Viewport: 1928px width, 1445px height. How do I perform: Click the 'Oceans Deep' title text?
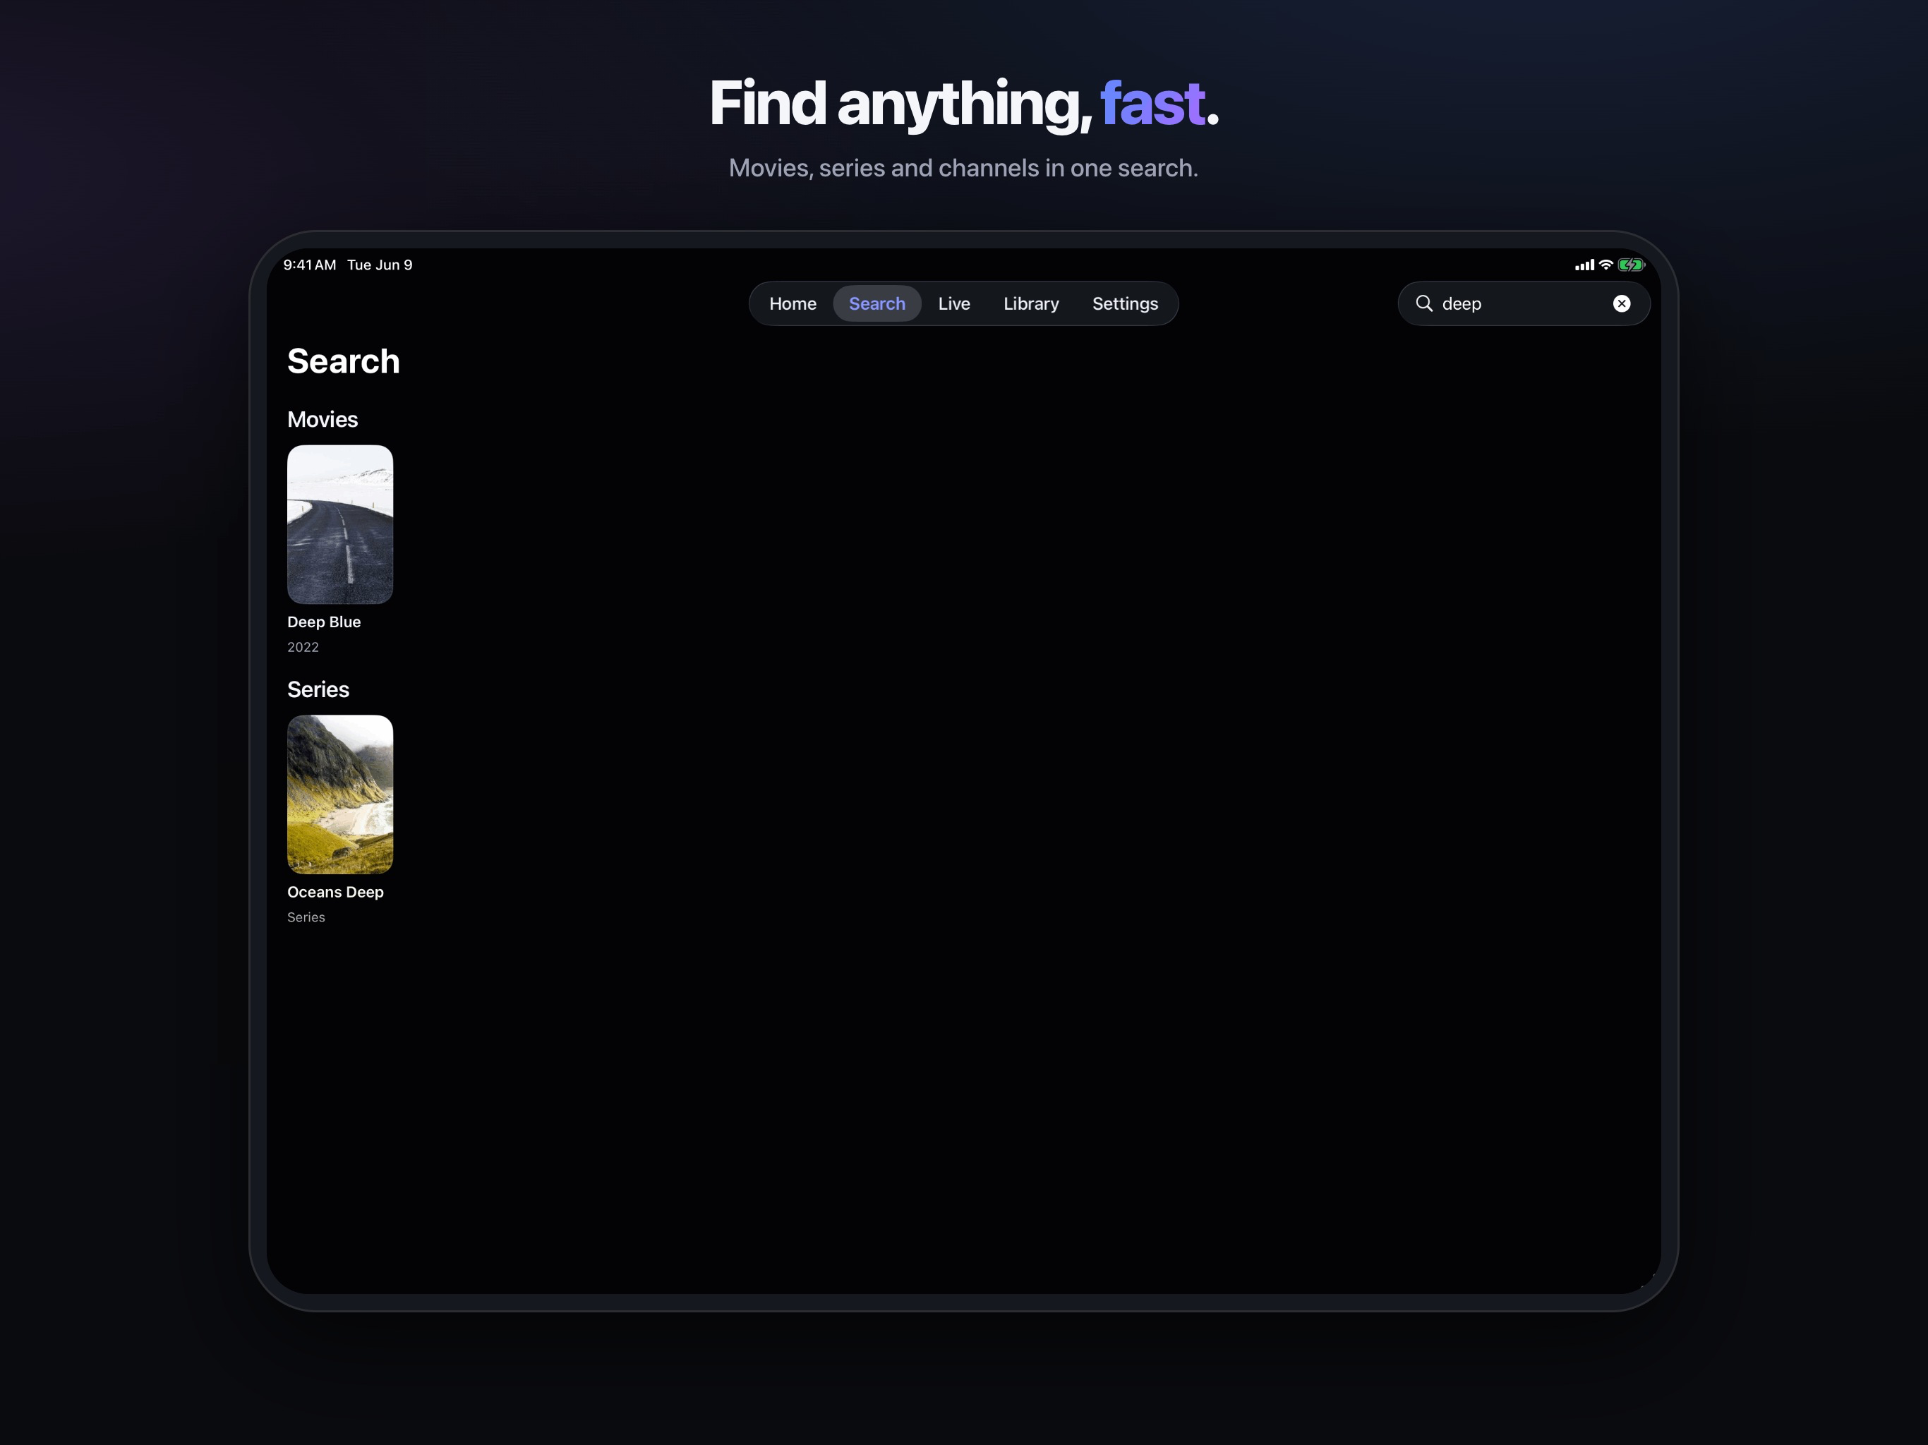(336, 893)
